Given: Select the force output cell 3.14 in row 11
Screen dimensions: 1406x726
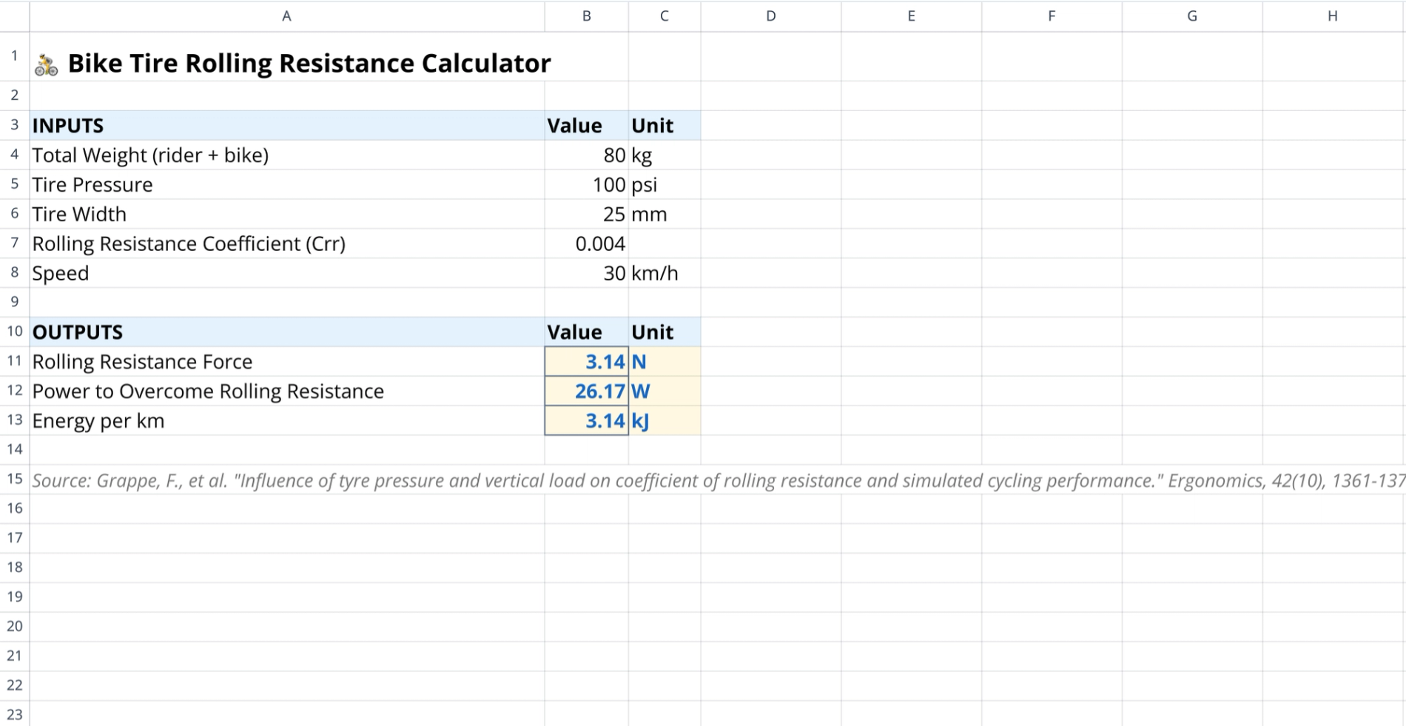Looking at the screenshot, I should [587, 362].
